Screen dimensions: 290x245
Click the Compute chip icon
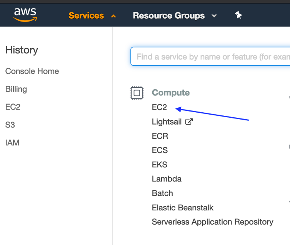[x=137, y=93]
